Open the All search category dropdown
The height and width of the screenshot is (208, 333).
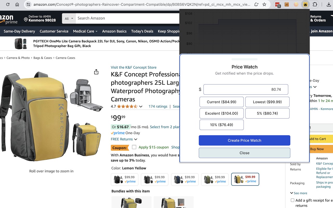coord(69,18)
